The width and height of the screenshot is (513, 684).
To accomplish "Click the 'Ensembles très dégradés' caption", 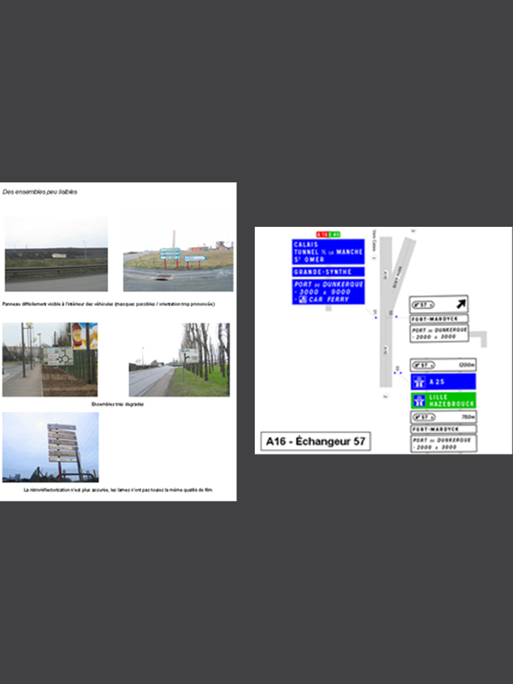I will (x=118, y=404).
